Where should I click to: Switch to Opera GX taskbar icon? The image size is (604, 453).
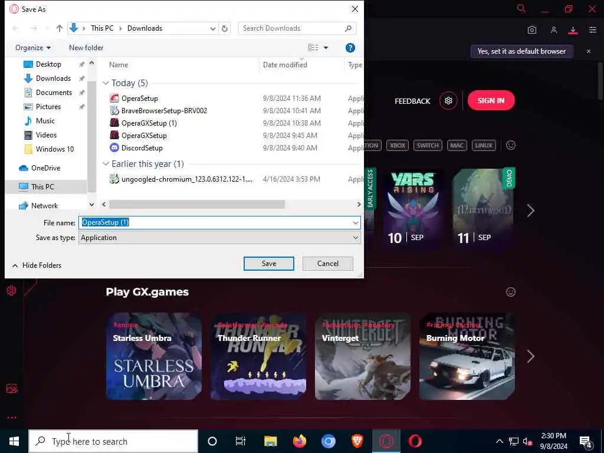[x=386, y=441]
